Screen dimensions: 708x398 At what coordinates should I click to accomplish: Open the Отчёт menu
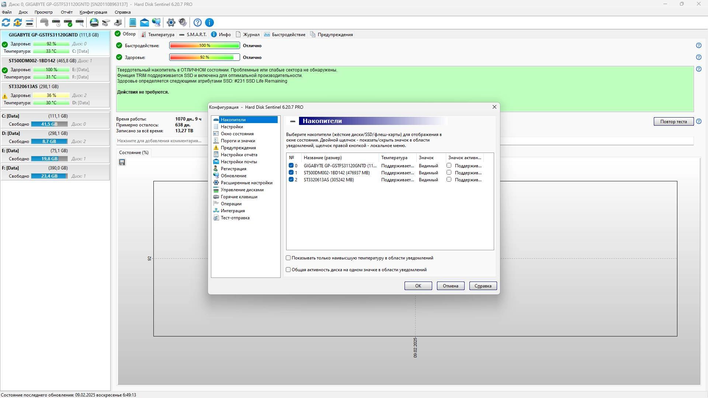click(x=67, y=12)
